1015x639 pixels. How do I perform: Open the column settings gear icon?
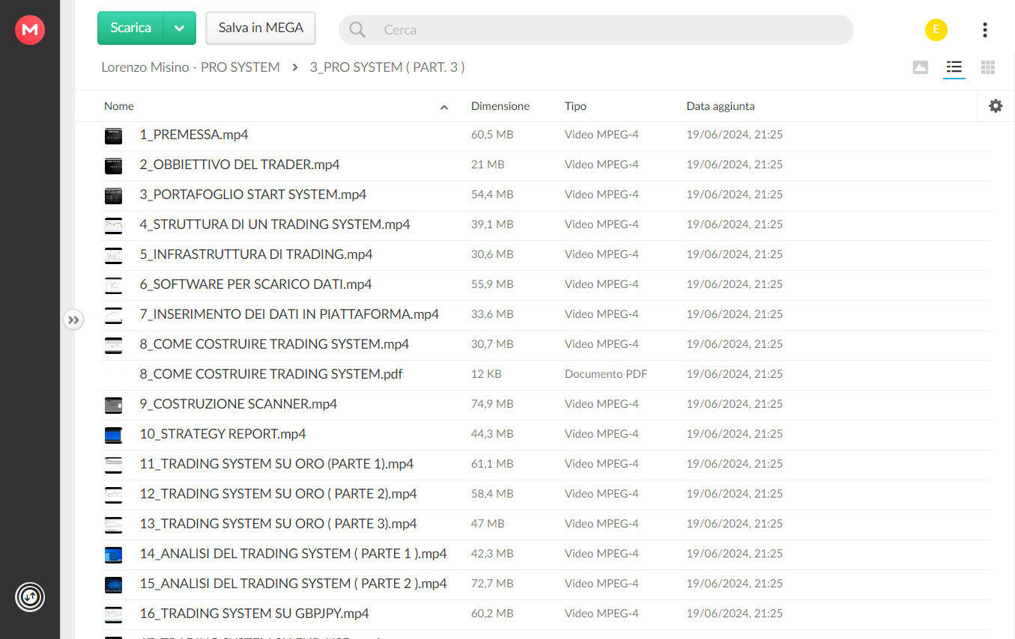[x=996, y=106]
